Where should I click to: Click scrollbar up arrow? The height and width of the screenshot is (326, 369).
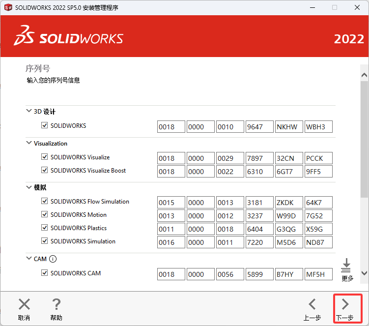(x=364, y=75)
